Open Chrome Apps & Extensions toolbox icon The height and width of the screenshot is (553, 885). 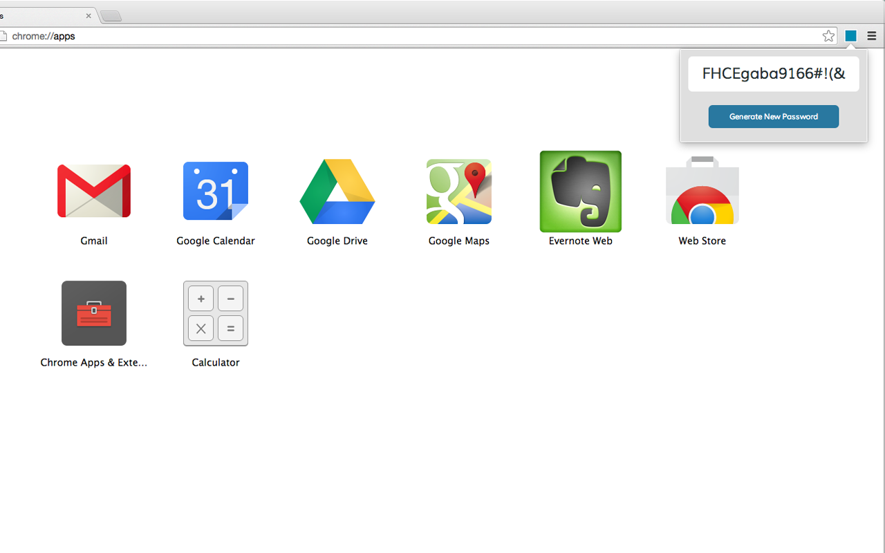(x=94, y=313)
